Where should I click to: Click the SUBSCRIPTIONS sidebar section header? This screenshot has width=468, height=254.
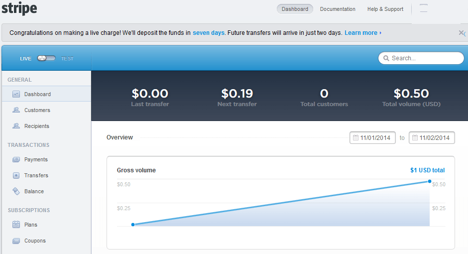(29, 210)
